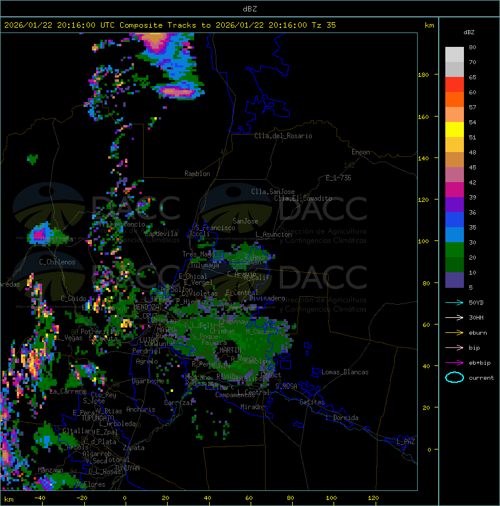Click the 'Agrelo' map label
500x506 pixels.
click(x=147, y=361)
